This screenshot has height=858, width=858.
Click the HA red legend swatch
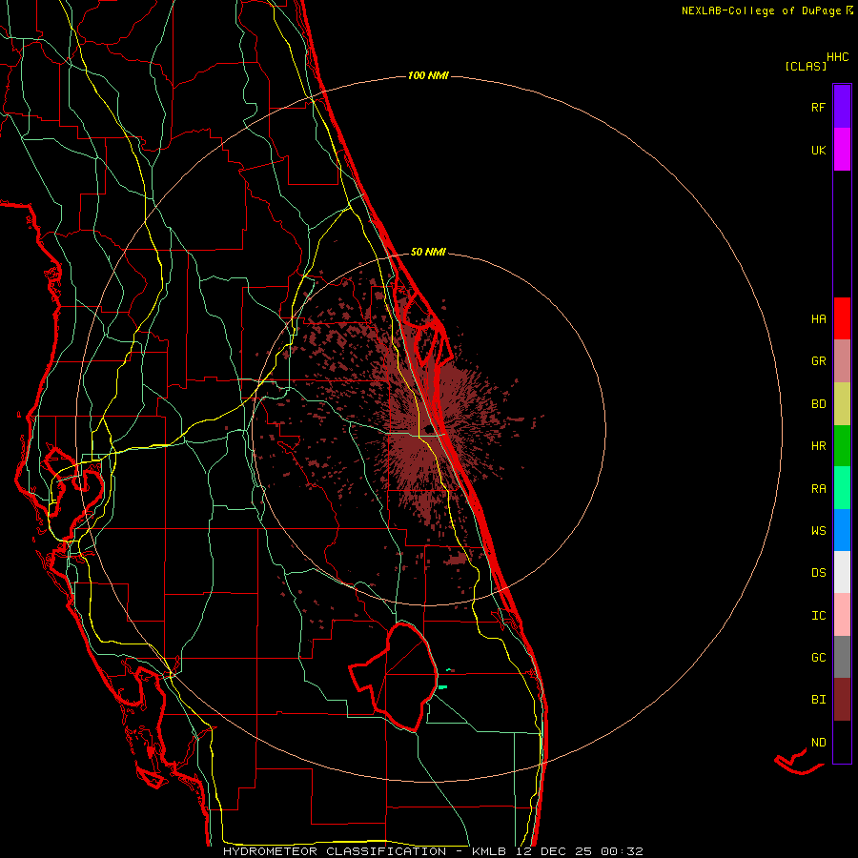coord(842,318)
